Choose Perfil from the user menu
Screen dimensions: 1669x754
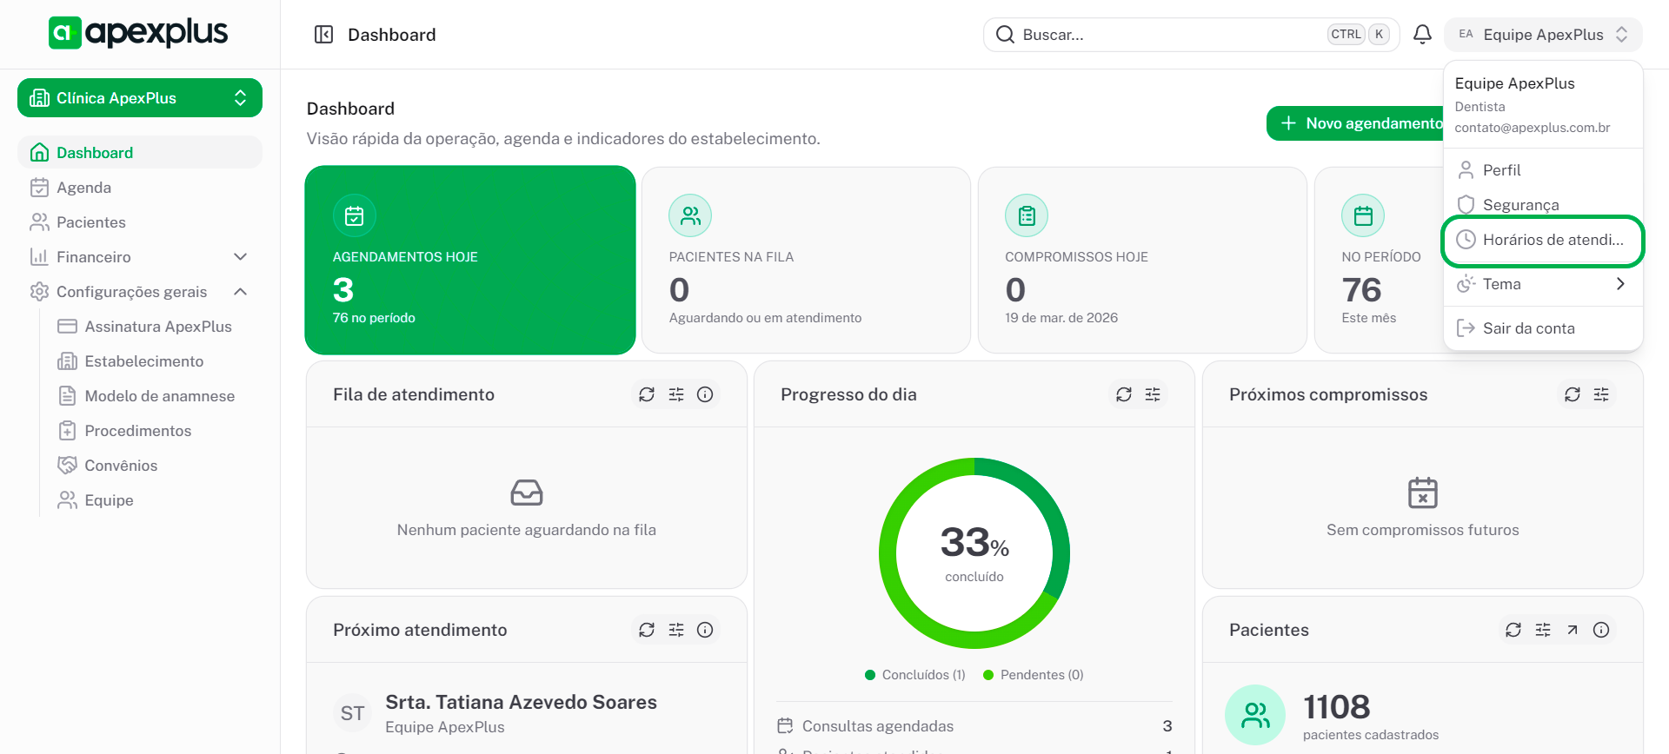(x=1501, y=170)
